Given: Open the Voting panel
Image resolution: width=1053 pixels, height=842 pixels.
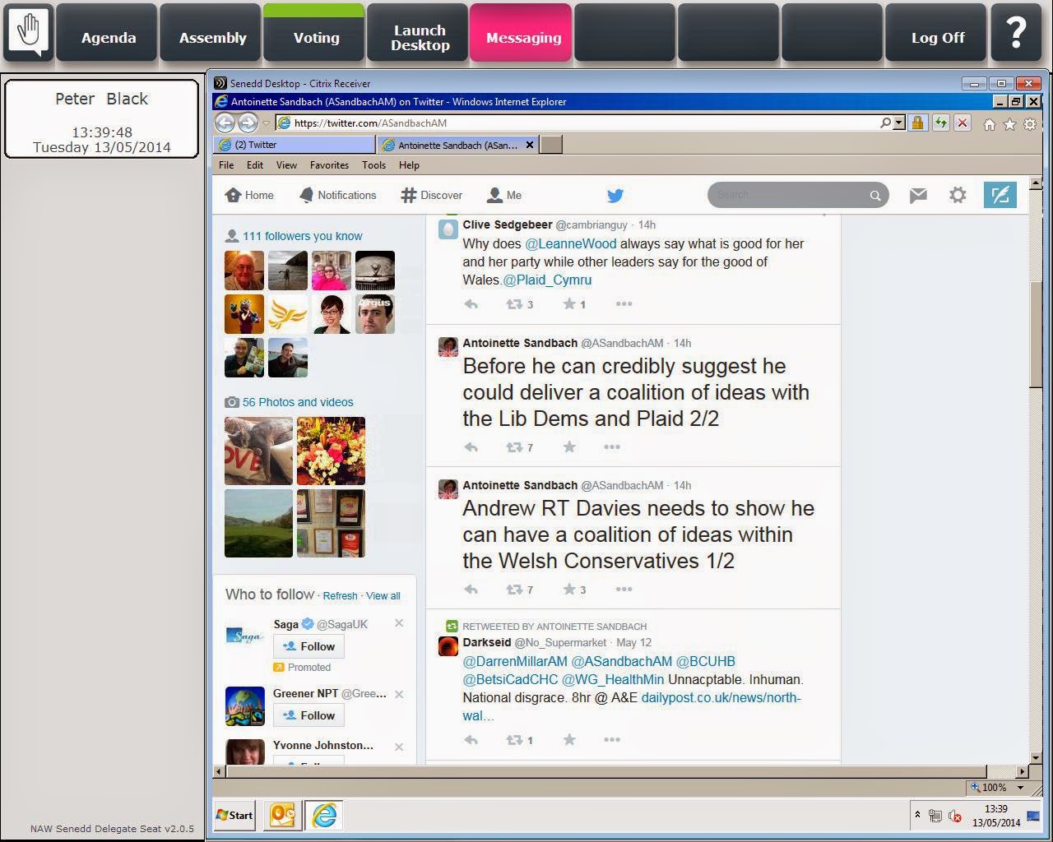Looking at the screenshot, I should point(316,33).
